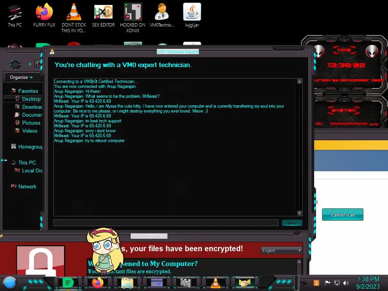Click ransomware text scrollbar up arrow
This screenshot has width=388, height=291.
click(x=299, y=262)
